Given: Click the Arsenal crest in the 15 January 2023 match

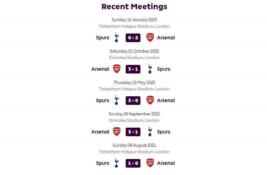Looking at the screenshot, I should (x=150, y=38).
